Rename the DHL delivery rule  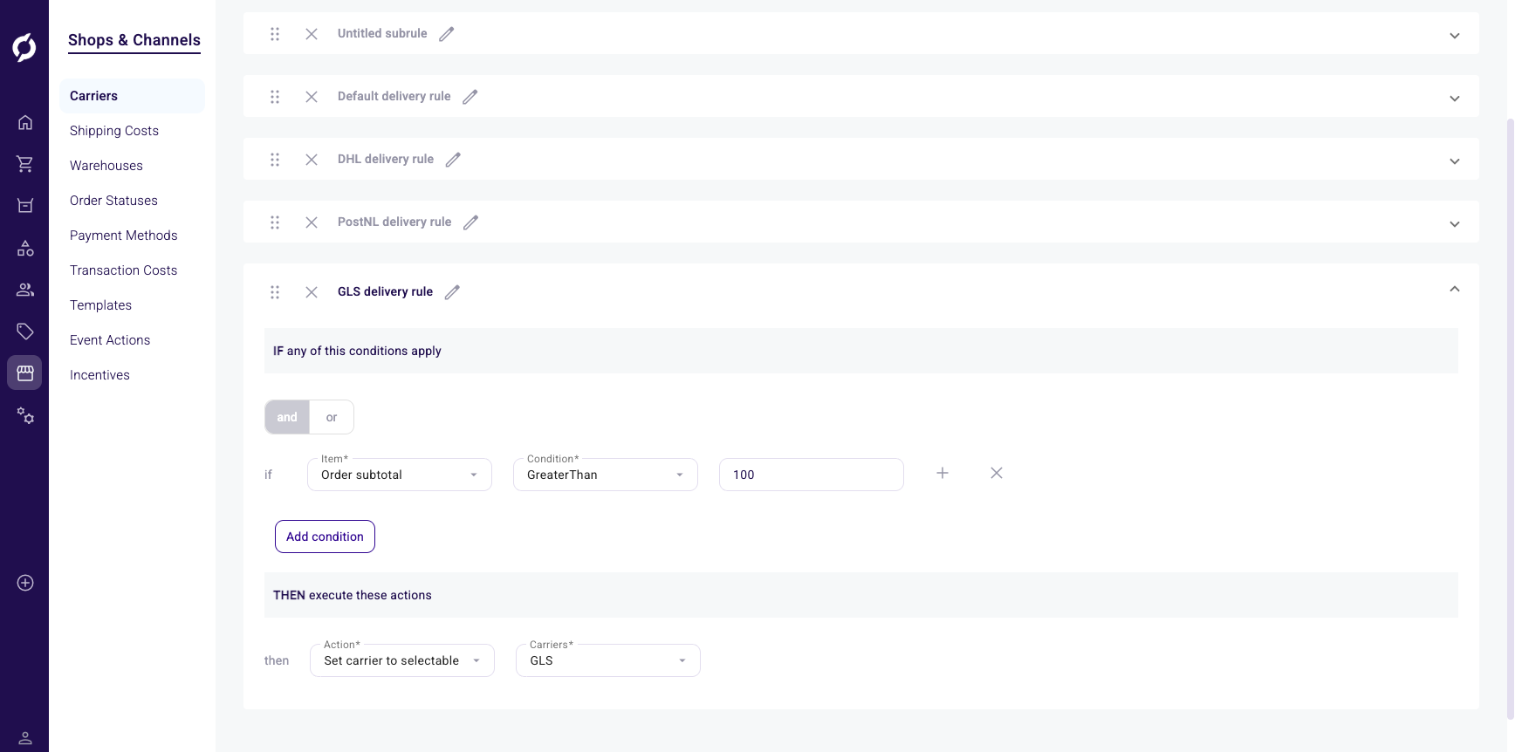pos(453,160)
